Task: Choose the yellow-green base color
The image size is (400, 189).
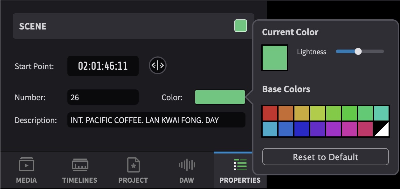Action: pyautogui.click(x=318, y=113)
